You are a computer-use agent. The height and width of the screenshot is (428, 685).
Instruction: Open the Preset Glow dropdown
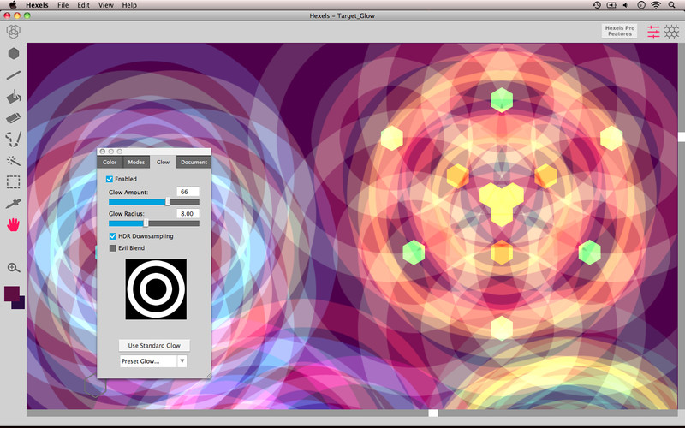(x=153, y=361)
